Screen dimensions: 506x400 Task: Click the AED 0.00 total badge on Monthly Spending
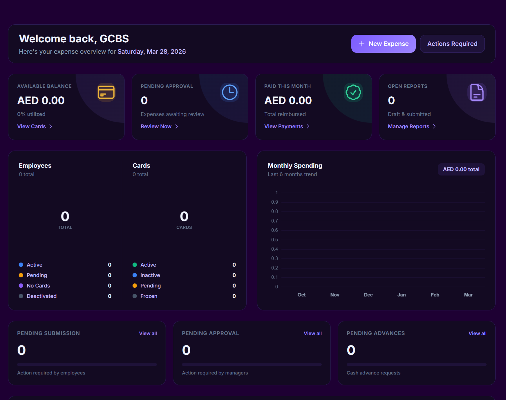(461, 169)
